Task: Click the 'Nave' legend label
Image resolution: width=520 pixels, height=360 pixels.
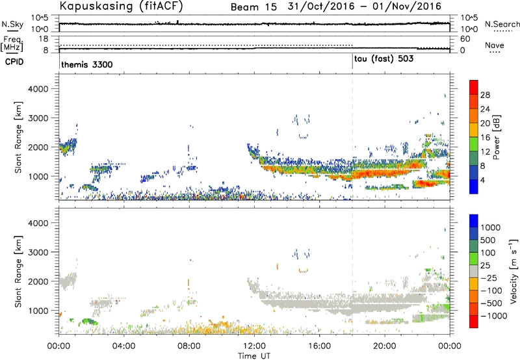Action: [495, 45]
